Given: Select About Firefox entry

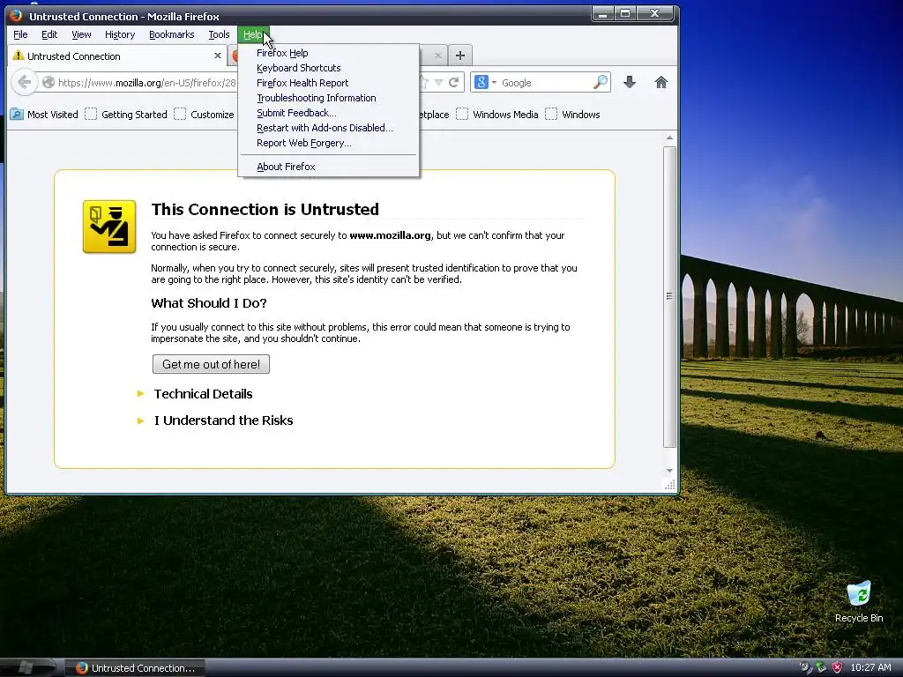Looking at the screenshot, I should pyautogui.click(x=328, y=167).
